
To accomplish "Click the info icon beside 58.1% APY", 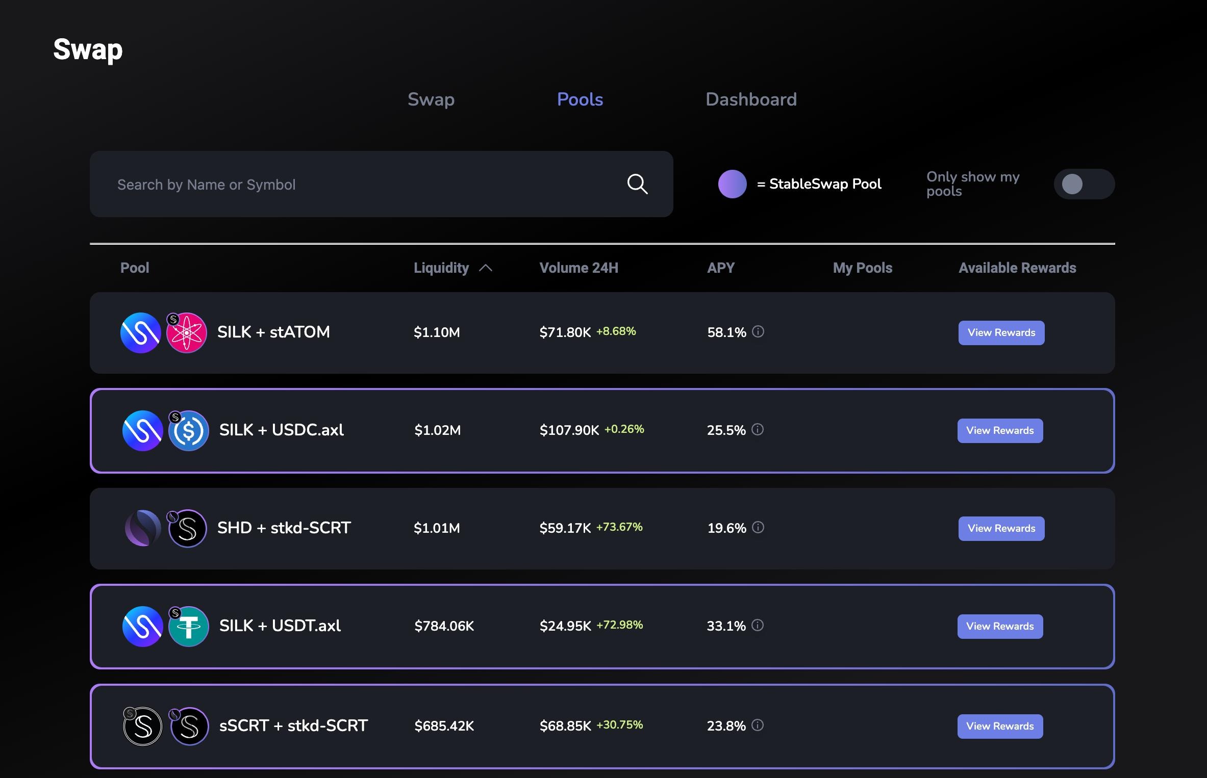I will (x=758, y=332).
